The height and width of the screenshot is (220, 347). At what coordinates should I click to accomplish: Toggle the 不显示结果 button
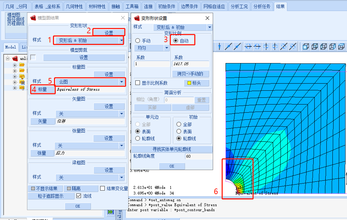tap(45, 188)
